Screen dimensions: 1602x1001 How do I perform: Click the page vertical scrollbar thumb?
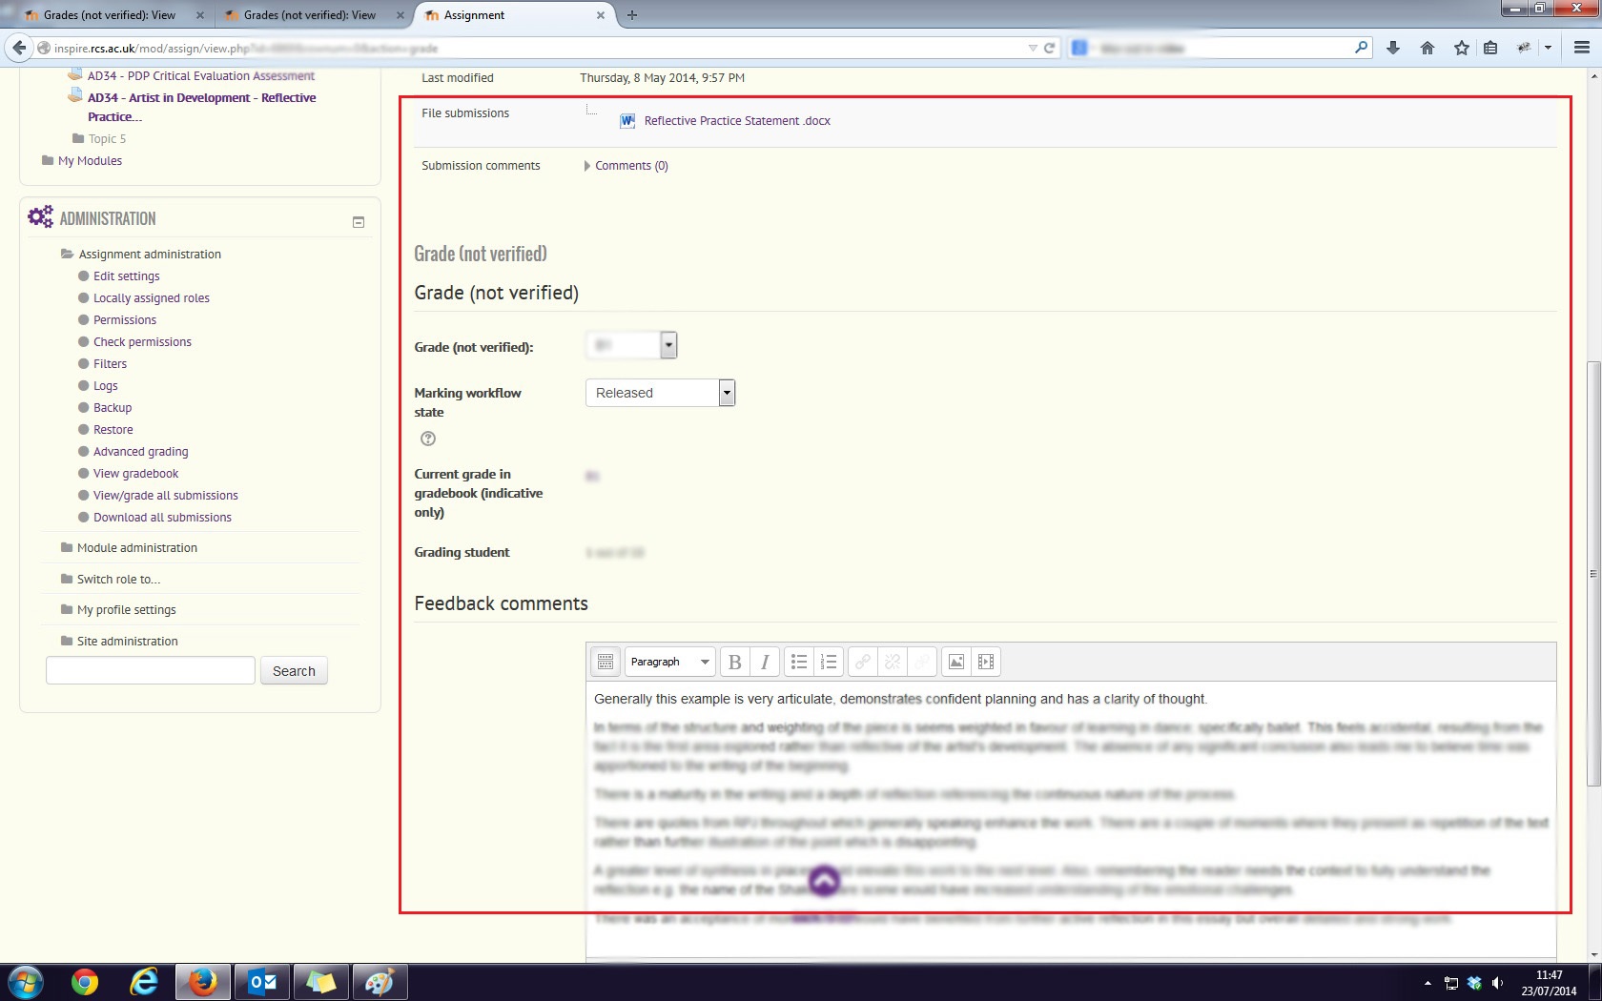[1593, 574]
